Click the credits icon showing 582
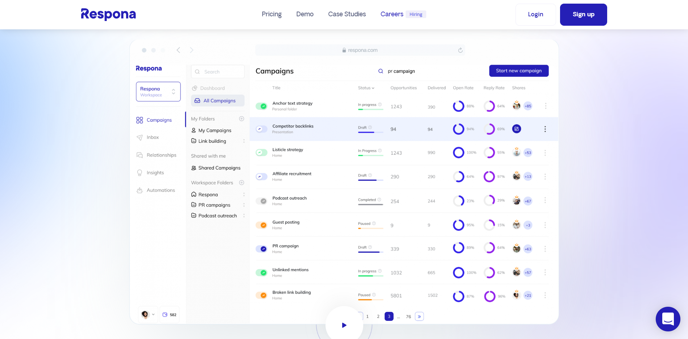Viewport: 688px width, 339px height. [x=165, y=315]
